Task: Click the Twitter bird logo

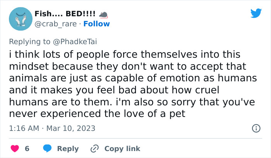Action: (x=256, y=14)
